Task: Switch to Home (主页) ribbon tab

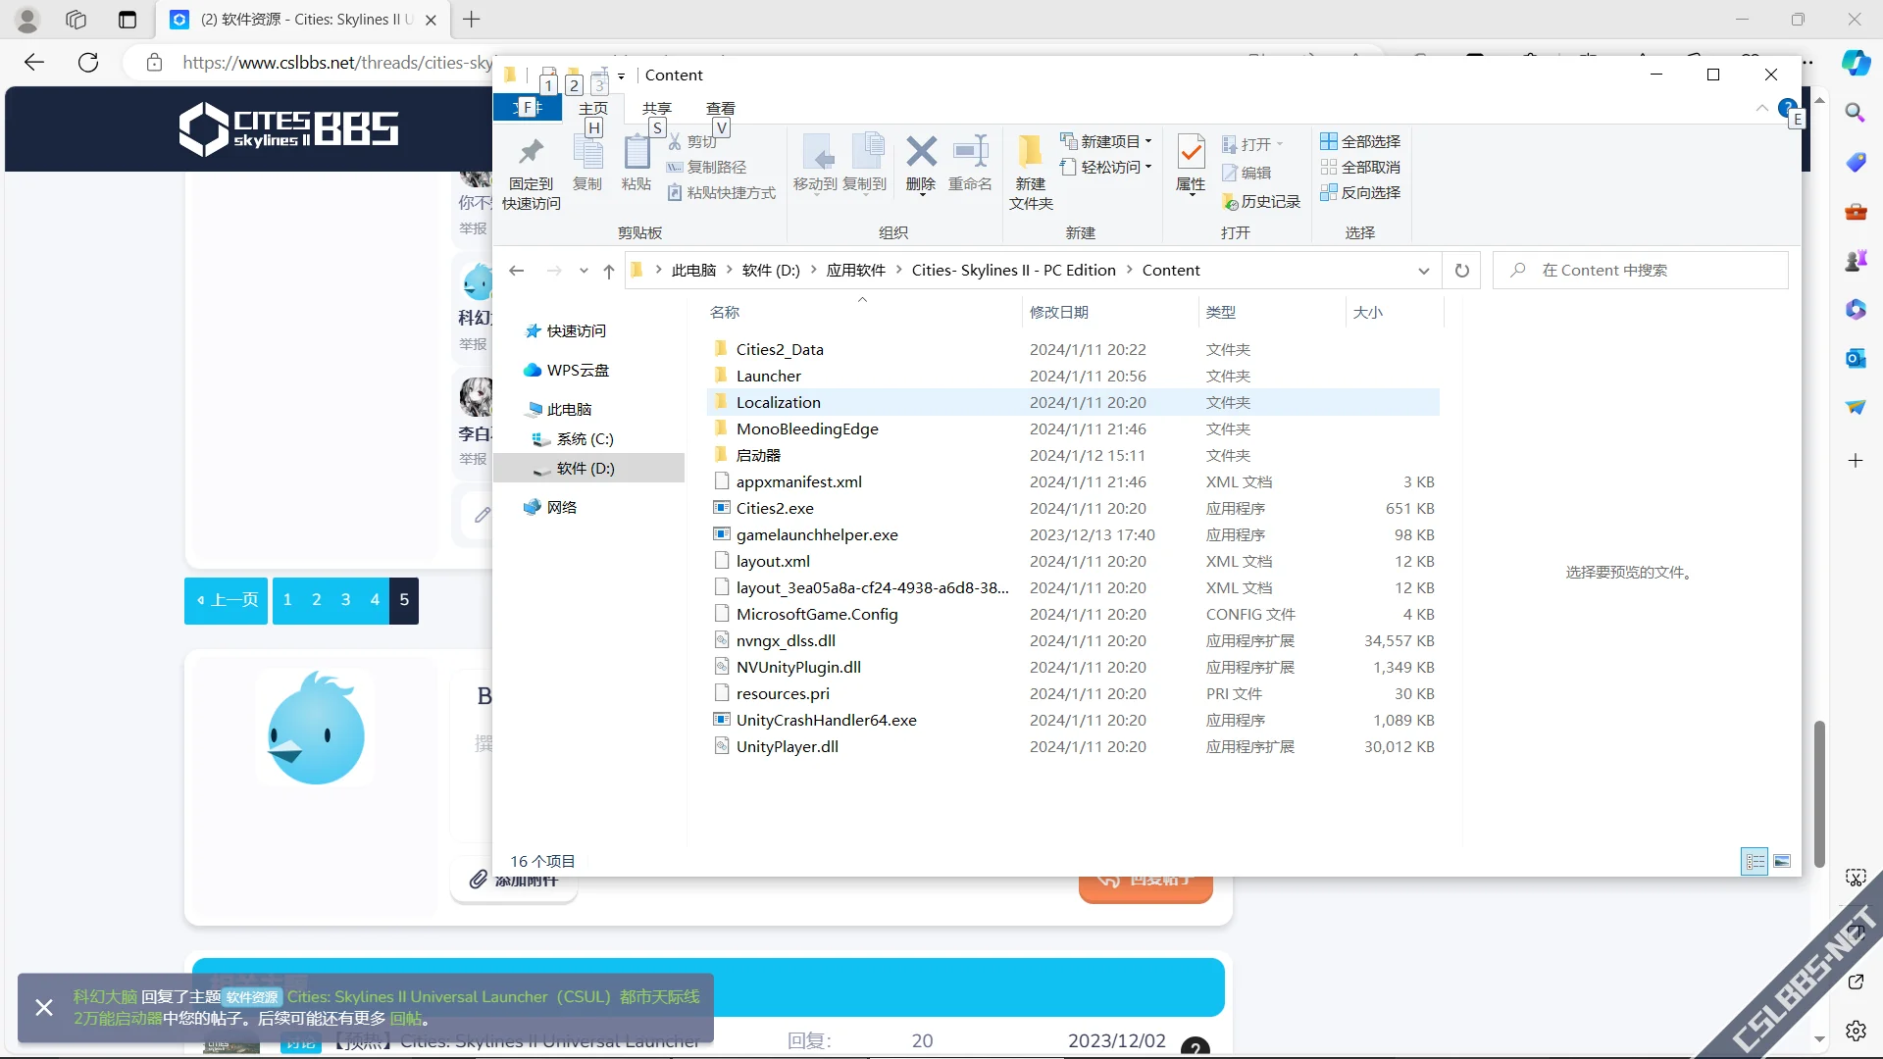Action: (593, 108)
